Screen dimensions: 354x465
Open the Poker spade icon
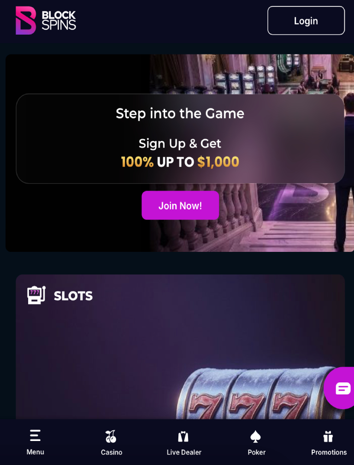click(x=256, y=436)
